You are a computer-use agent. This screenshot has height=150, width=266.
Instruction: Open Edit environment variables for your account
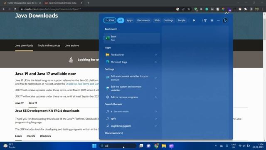click(x=132, y=78)
